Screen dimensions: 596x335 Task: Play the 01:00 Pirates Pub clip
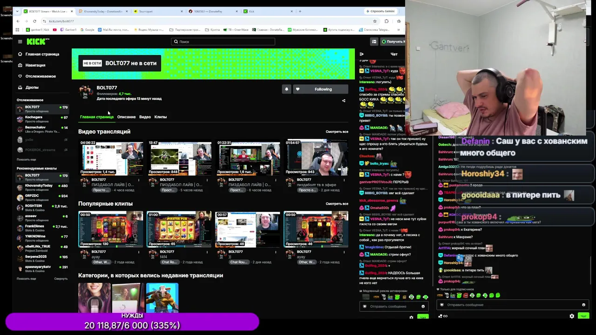point(179,229)
